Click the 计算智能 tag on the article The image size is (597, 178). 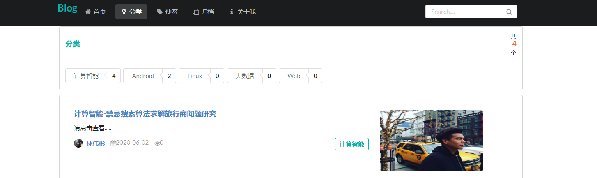(352, 144)
